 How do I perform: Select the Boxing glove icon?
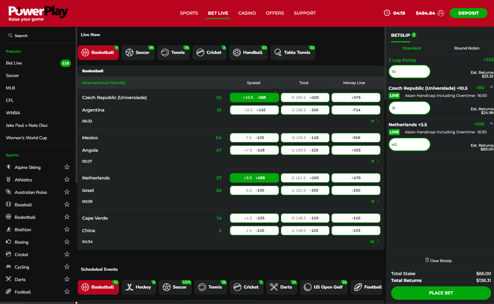[8, 242]
